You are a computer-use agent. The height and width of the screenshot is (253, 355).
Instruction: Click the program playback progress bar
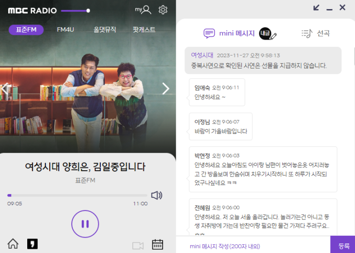pyautogui.click(x=77, y=195)
